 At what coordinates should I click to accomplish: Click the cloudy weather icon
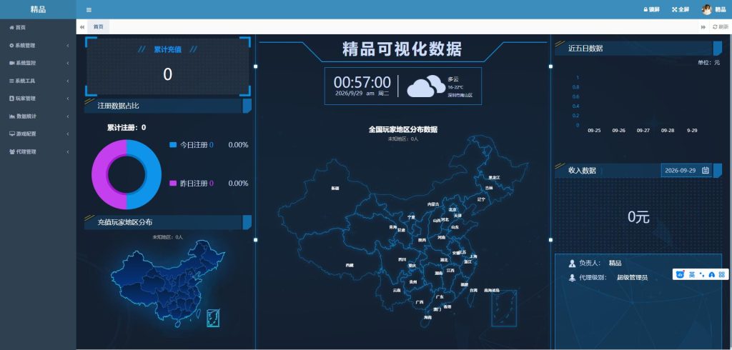click(426, 86)
